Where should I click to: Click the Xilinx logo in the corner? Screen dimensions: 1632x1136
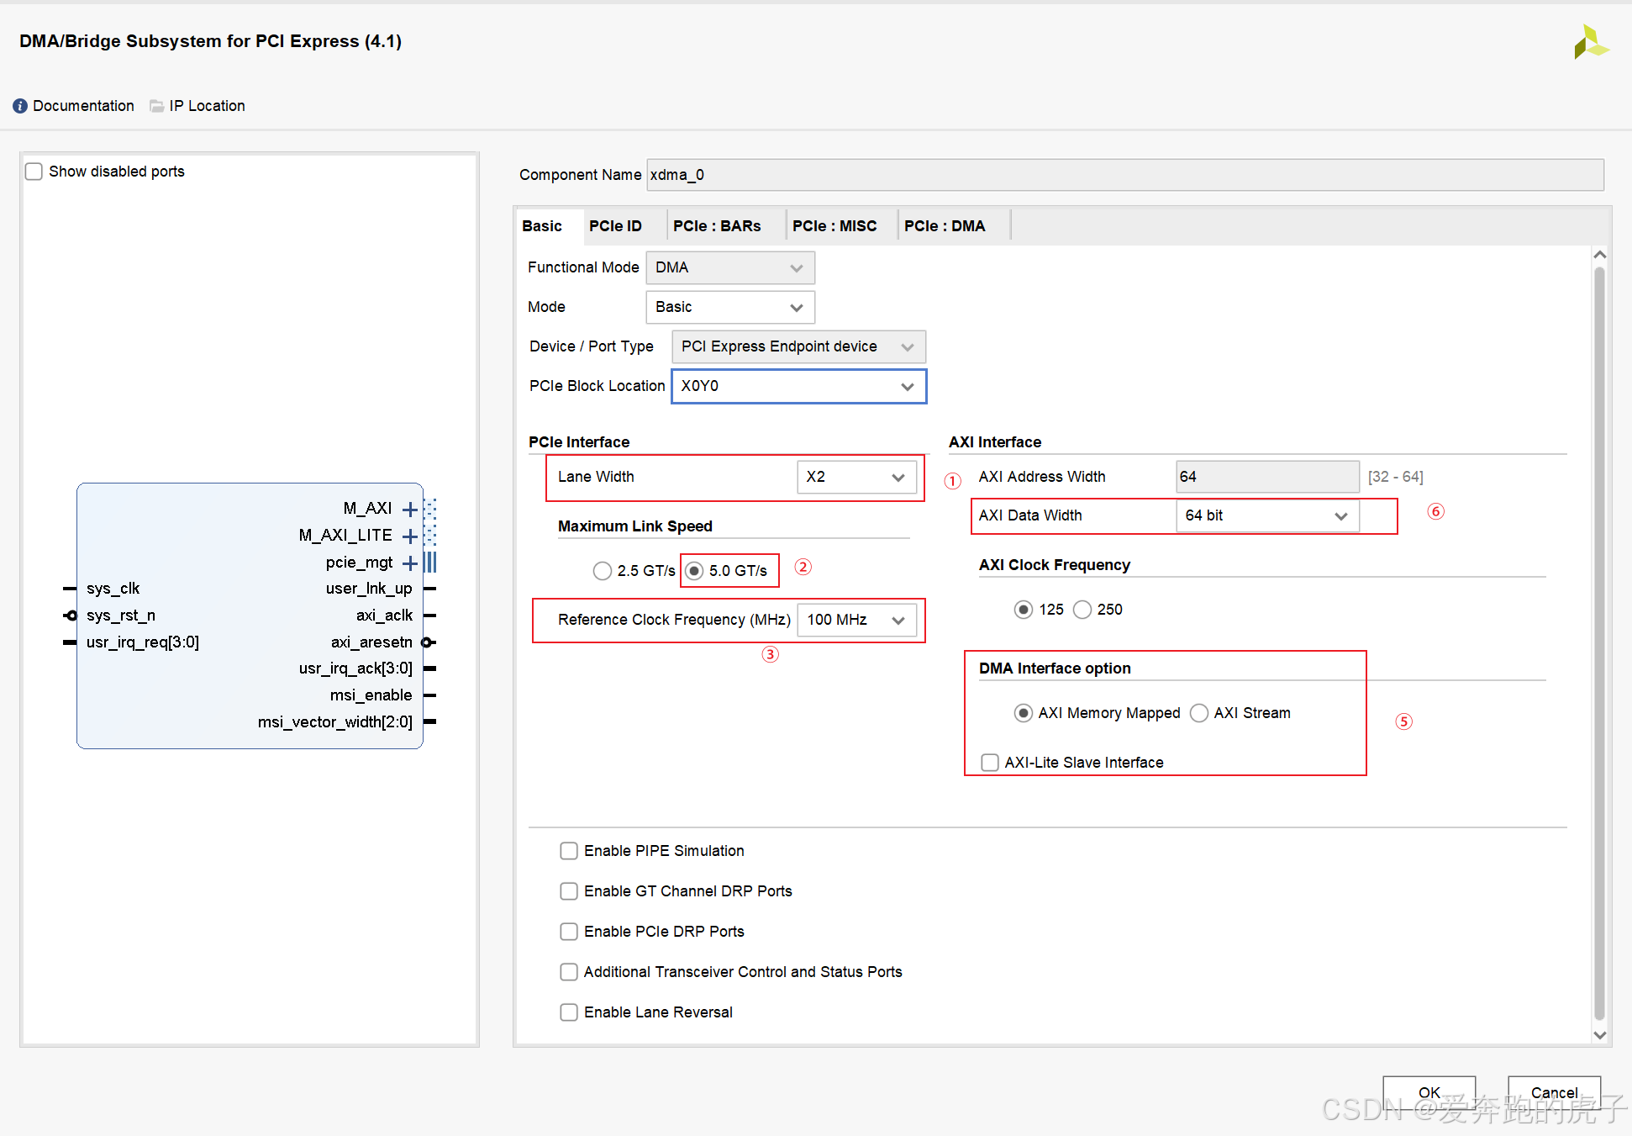[1590, 42]
